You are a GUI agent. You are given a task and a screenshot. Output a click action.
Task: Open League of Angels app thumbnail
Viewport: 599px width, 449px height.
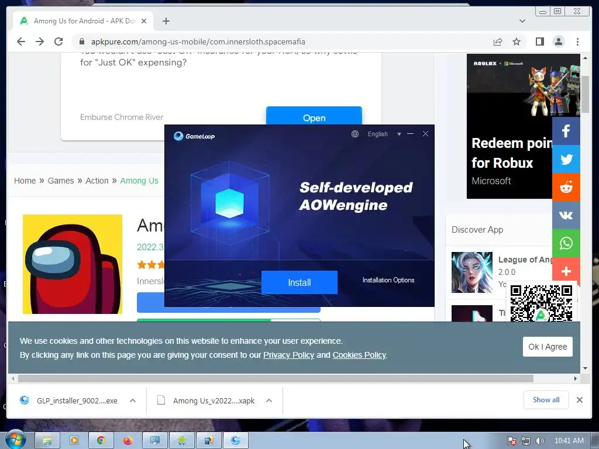472,272
